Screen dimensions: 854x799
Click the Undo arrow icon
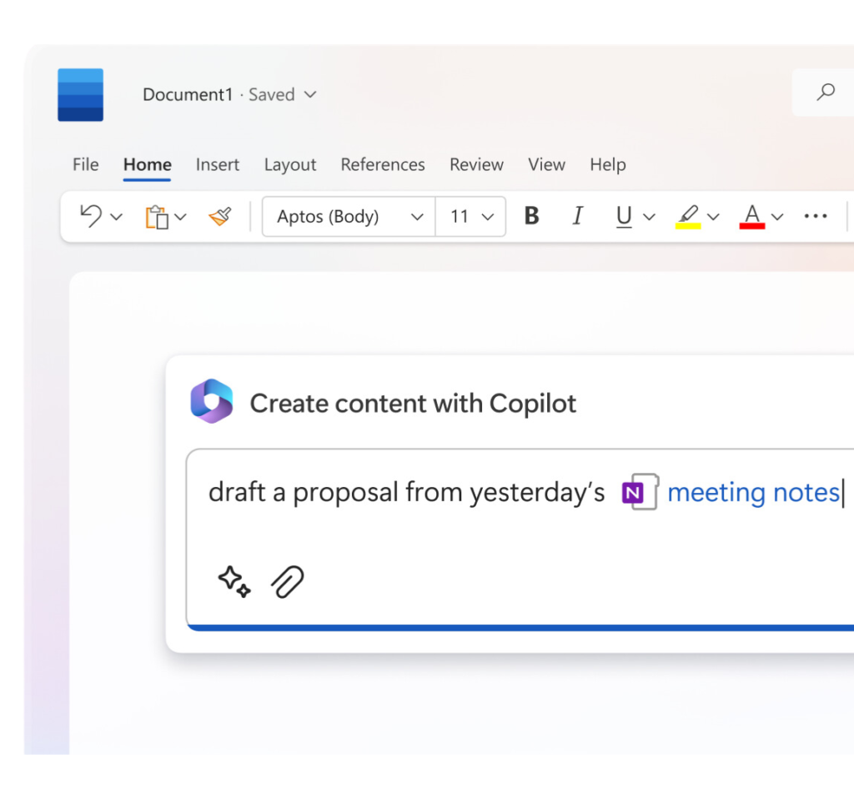pos(91,216)
